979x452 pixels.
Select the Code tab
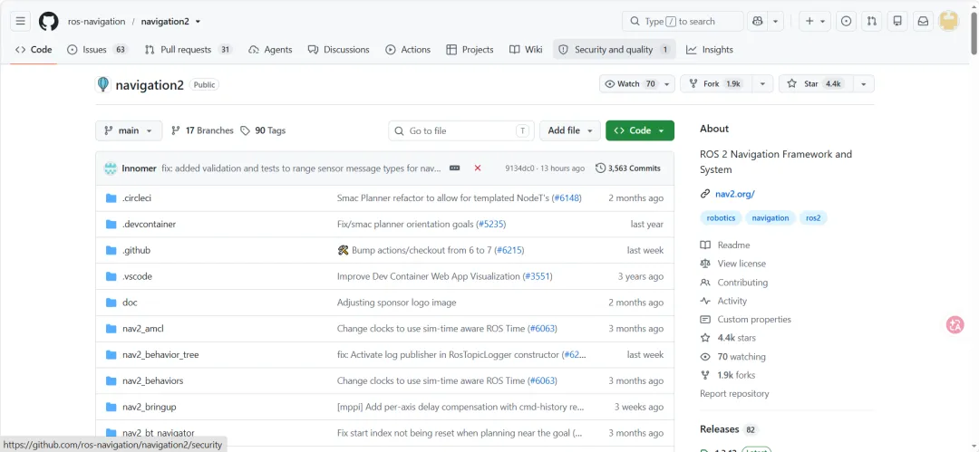34,49
